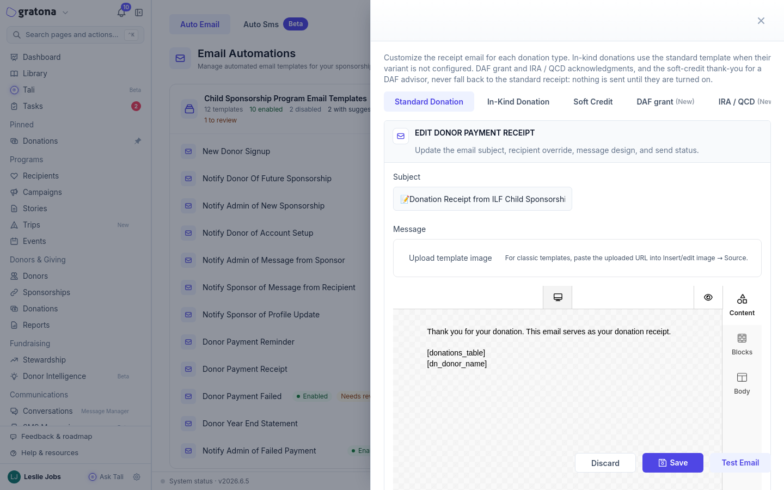Click Upload template image
The width and height of the screenshot is (784, 490).
450,258
